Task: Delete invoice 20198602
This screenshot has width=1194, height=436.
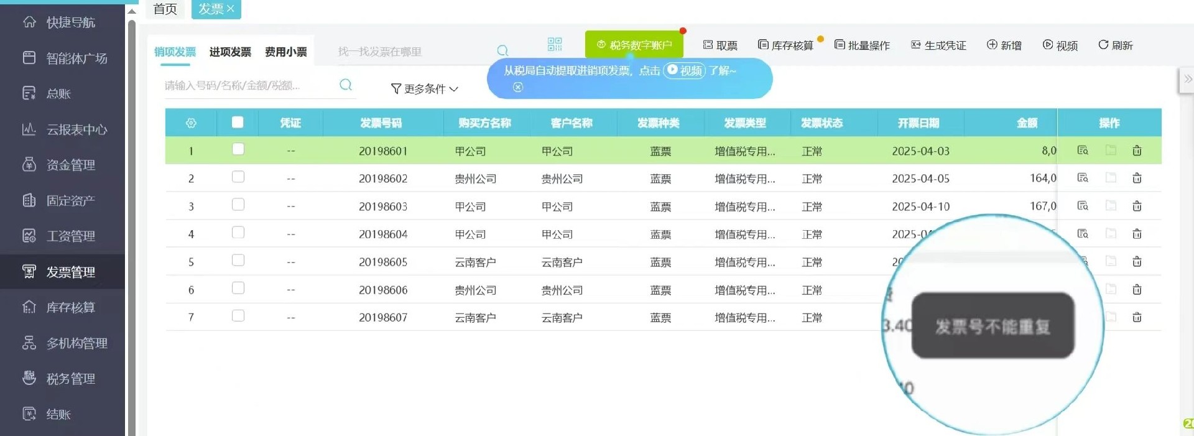Action: pos(1137,178)
